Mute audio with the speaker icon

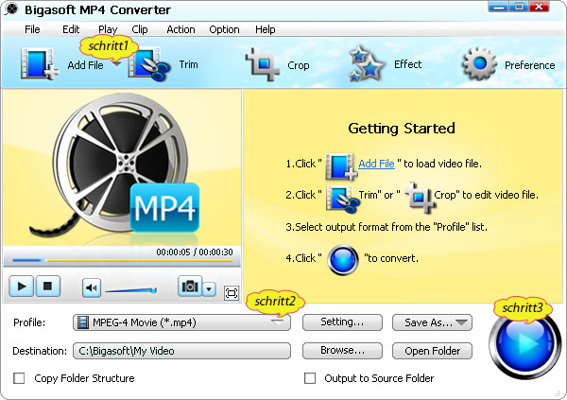(x=91, y=287)
